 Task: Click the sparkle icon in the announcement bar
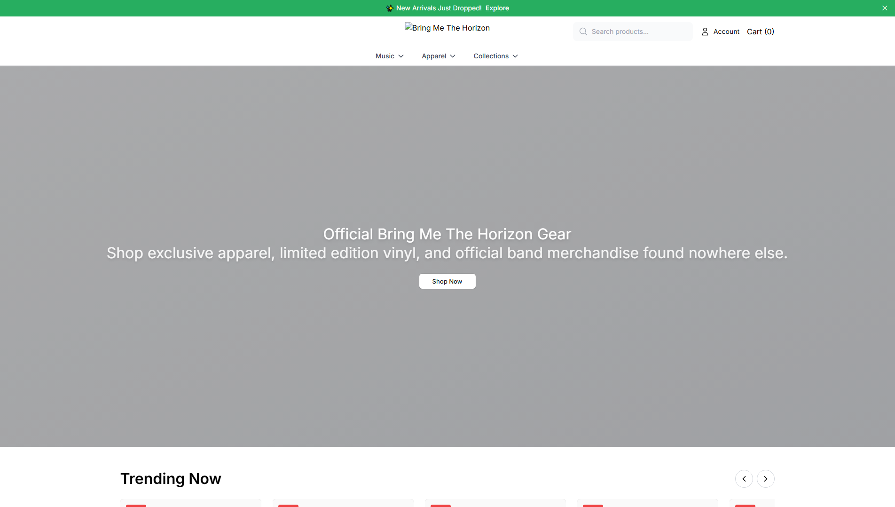tap(390, 8)
